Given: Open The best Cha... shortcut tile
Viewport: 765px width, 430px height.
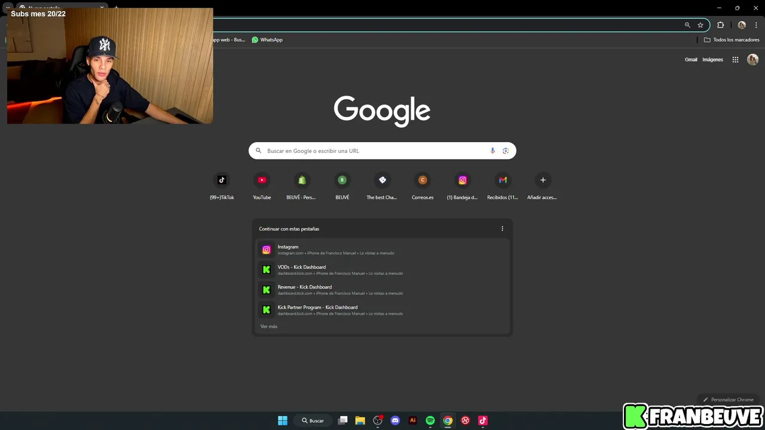Looking at the screenshot, I should tap(382, 186).
